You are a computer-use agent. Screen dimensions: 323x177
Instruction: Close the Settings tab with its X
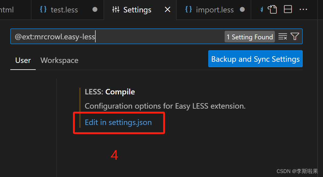167,9
